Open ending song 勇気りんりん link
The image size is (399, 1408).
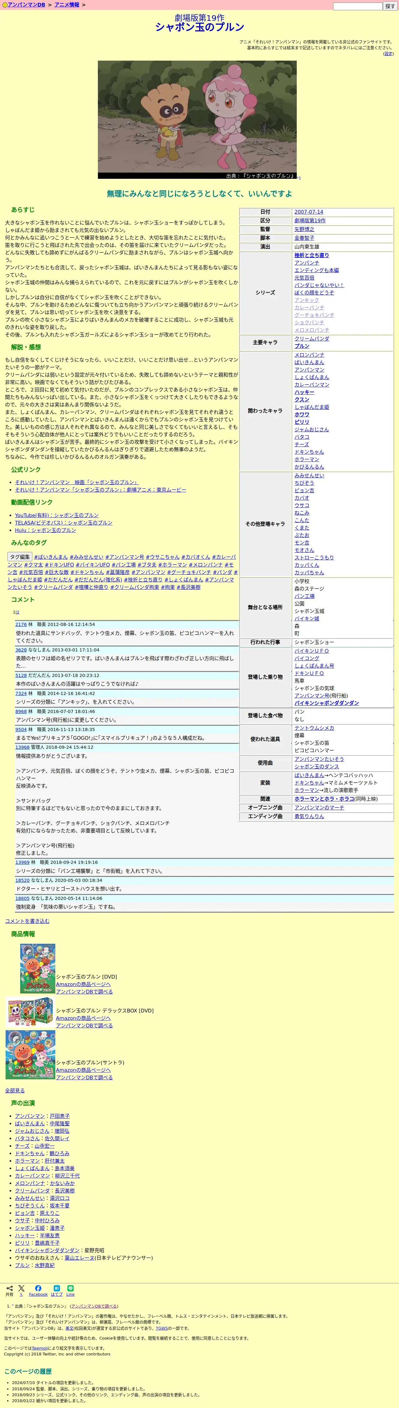(x=310, y=817)
